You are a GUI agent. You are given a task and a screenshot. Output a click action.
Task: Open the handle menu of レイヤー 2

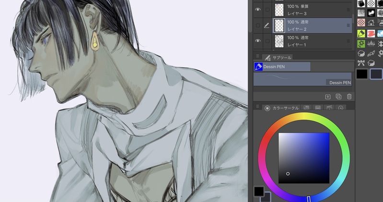point(348,25)
